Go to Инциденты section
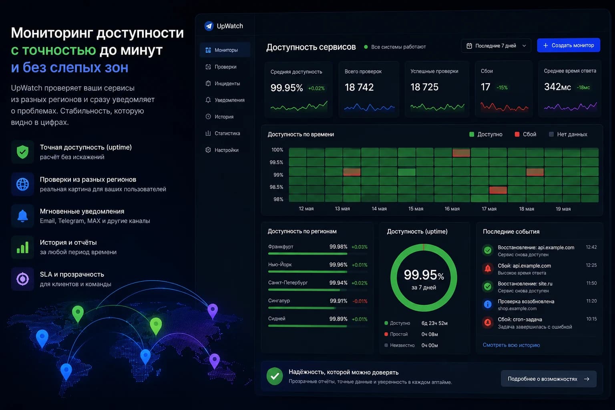This screenshot has height=410, width=615. pyautogui.click(x=225, y=83)
